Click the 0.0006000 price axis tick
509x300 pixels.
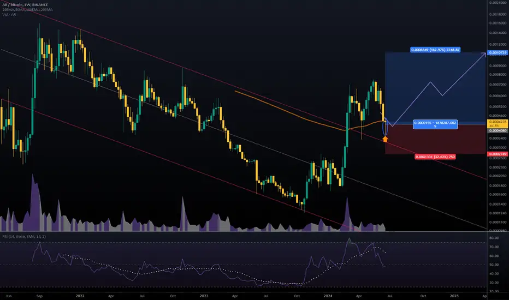498,96
